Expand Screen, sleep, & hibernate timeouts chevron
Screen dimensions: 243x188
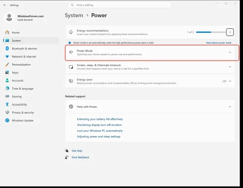230,67
